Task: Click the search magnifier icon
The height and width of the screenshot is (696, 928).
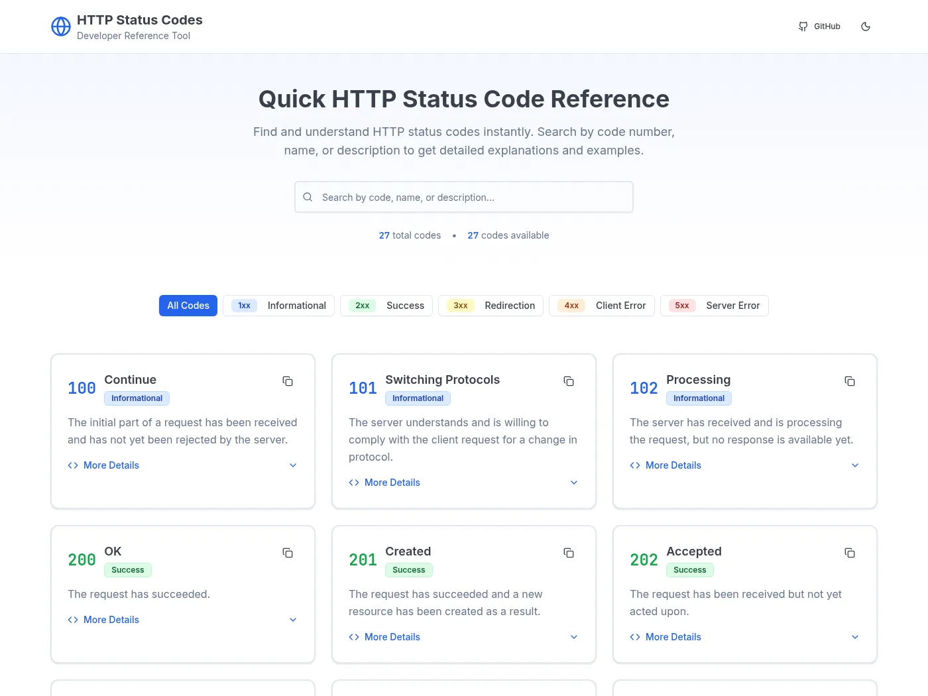Action: coord(308,197)
